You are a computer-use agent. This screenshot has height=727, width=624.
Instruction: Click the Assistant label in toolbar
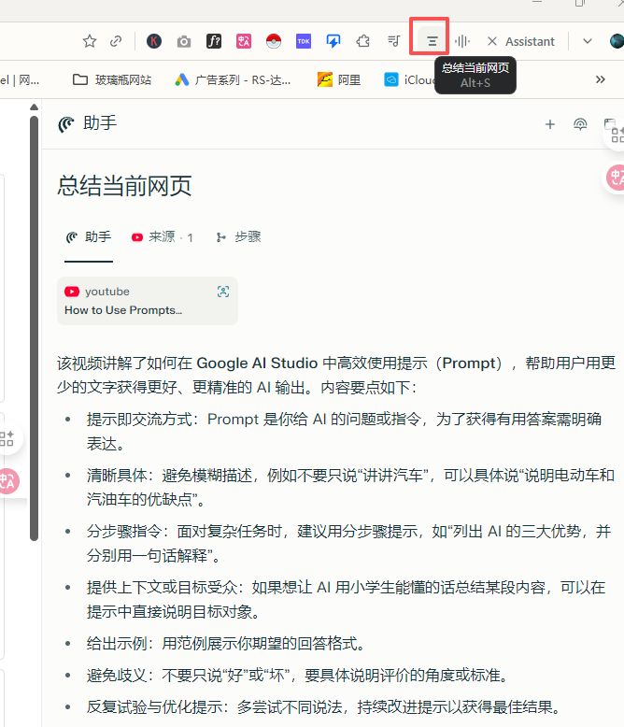click(530, 42)
